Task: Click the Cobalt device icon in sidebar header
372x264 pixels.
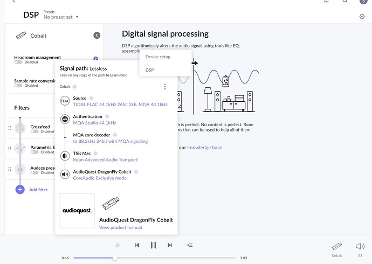Action: (x=21, y=36)
